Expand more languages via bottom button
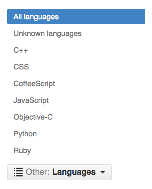Viewport: 152px width, 189px height. pos(59,172)
